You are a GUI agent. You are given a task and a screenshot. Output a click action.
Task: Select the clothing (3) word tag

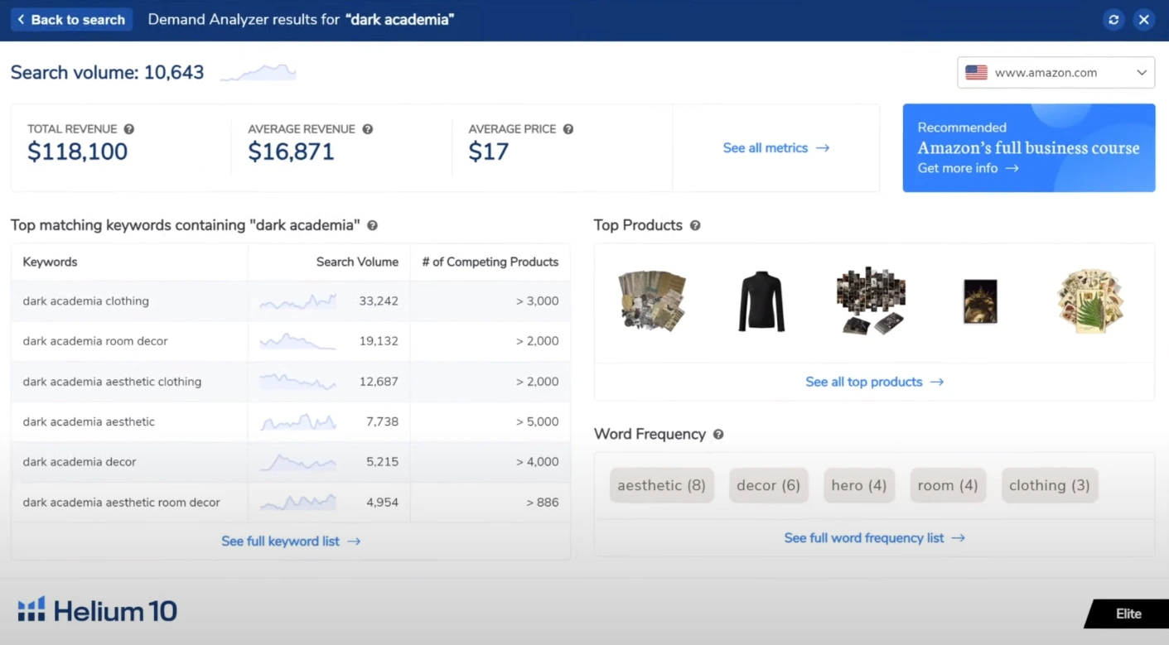pos(1049,486)
